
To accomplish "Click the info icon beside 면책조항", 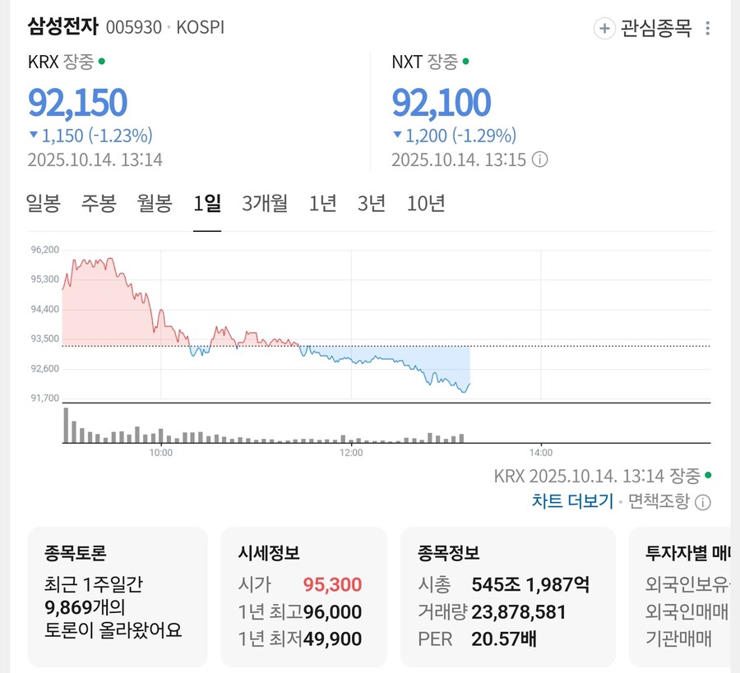I will click(703, 501).
